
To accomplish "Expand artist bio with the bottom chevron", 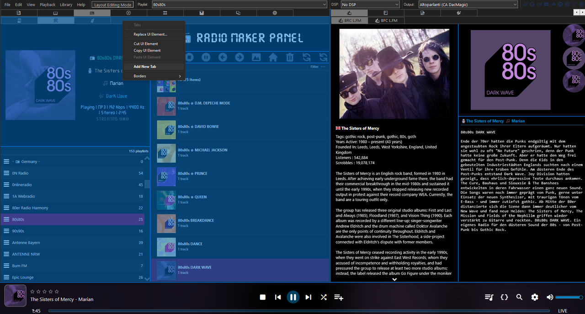I will pyautogui.click(x=394, y=279).
